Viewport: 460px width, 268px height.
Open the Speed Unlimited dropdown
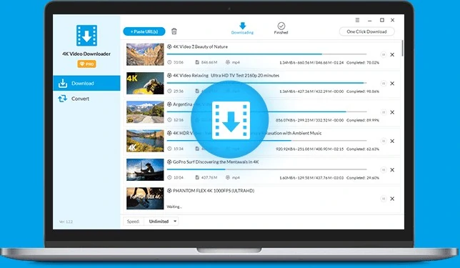161,222
